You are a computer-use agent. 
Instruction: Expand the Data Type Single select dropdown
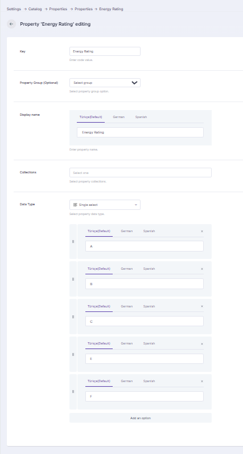(x=105, y=205)
